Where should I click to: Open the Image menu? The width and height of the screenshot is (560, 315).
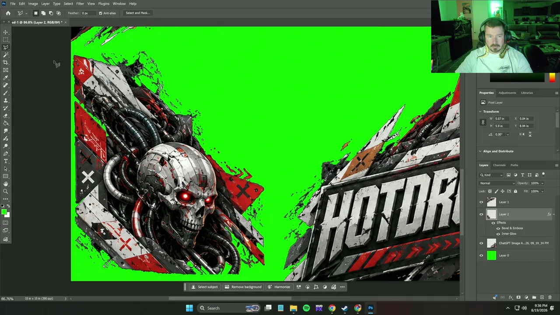(x=33, y=3)
